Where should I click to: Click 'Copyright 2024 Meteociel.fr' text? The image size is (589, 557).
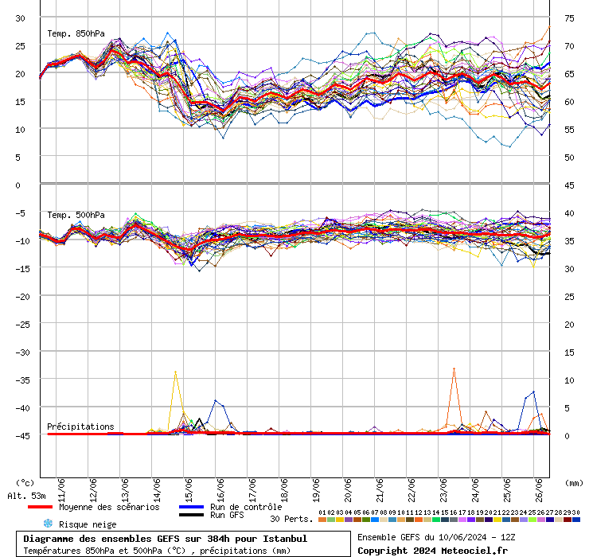coord(432,551)
